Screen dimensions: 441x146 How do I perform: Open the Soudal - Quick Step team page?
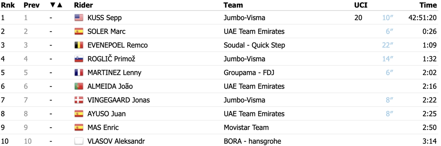point(254,45)
